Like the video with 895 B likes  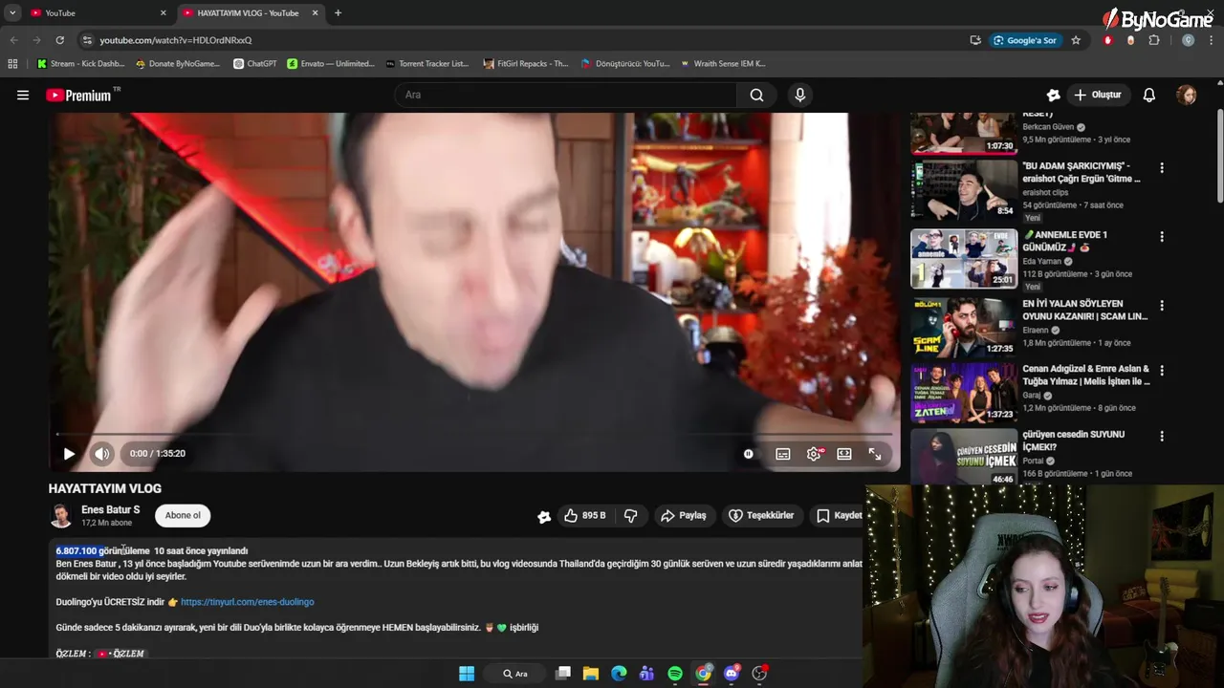pyautogui.click(x=584, y=515)
